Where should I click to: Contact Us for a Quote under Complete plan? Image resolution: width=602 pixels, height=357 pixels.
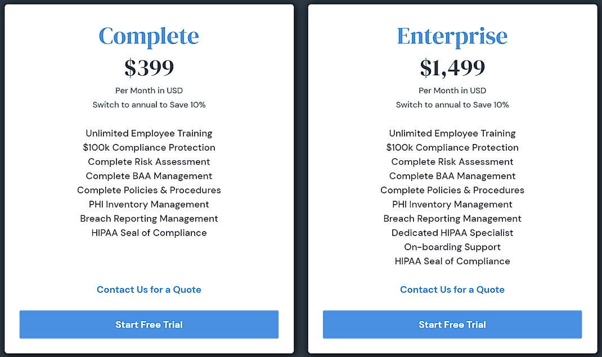149,290
